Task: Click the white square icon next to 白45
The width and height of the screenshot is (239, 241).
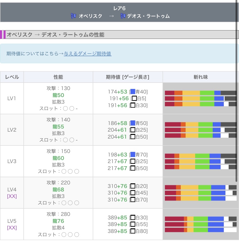Action: point(133,193)
